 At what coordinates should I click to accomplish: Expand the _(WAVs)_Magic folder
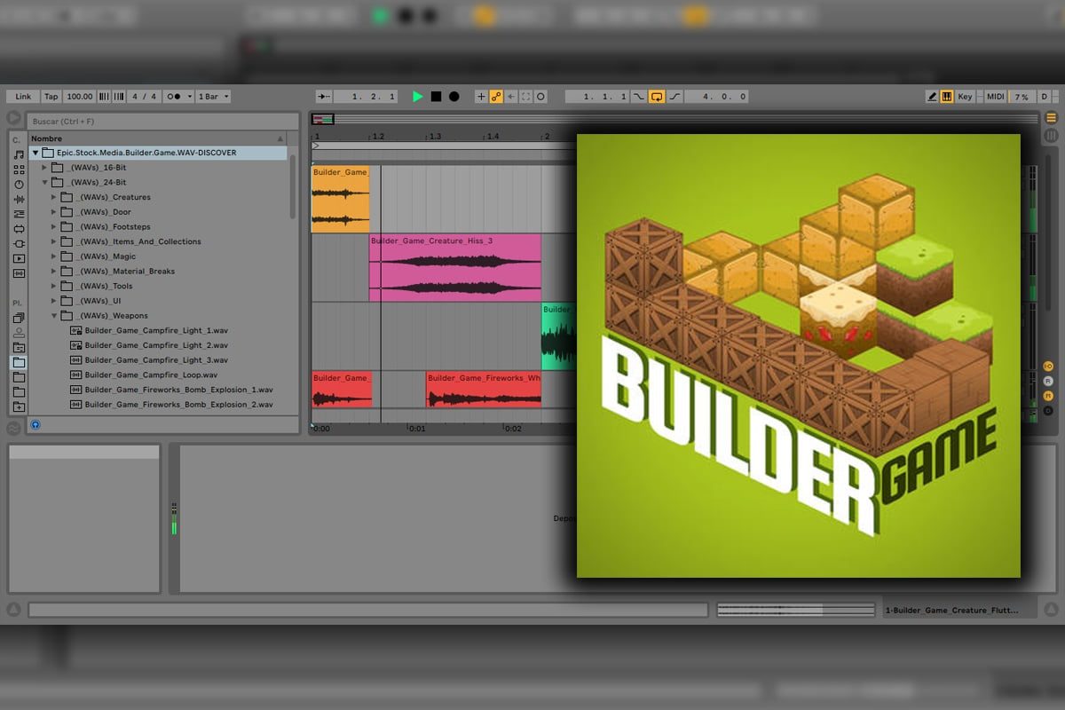[53, 256]
